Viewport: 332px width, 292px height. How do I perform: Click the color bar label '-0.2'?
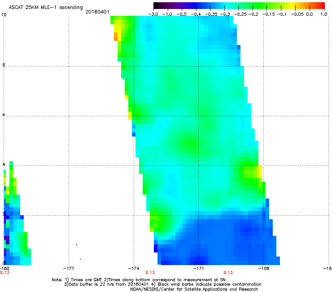(x=253, y=14)
